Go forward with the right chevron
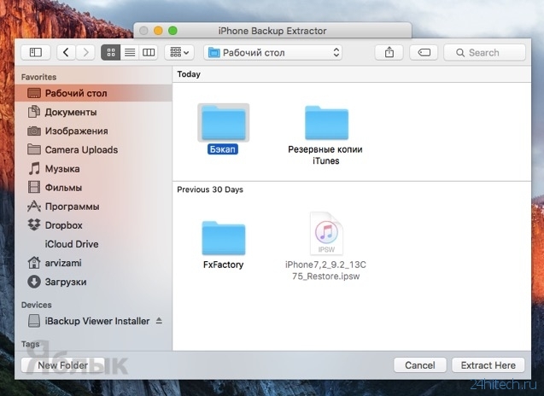 tap(85, 53)
